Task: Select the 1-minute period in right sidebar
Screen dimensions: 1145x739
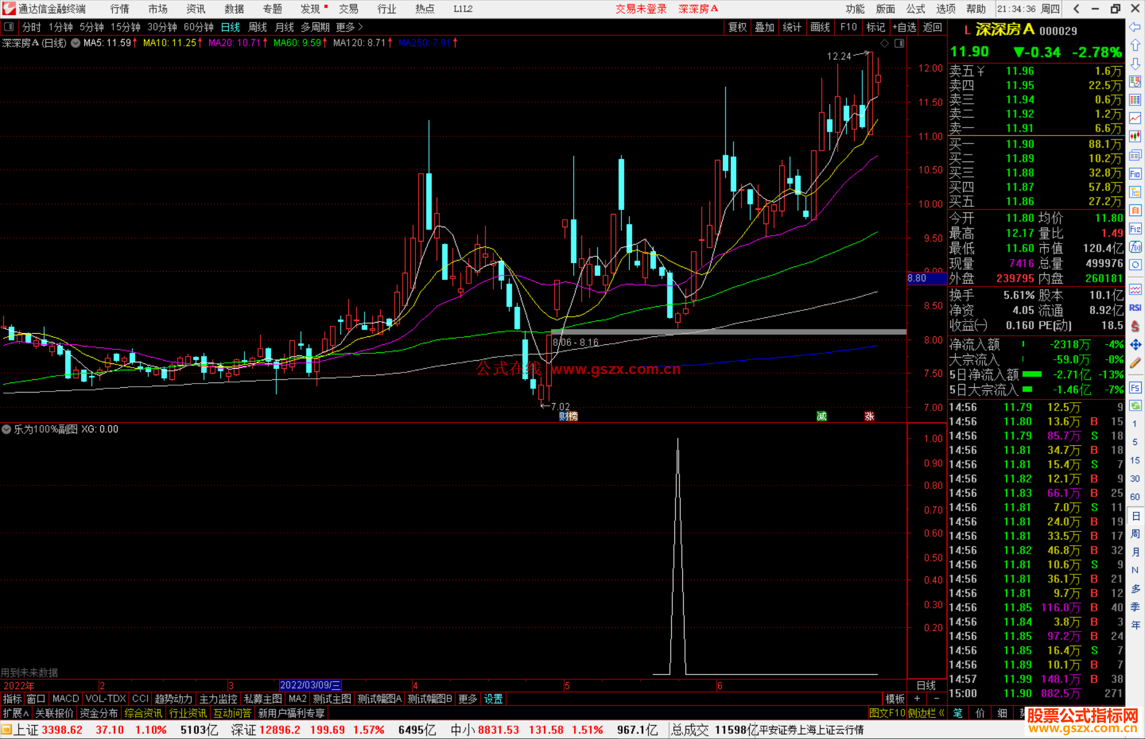Action: (x=1135, y=424)
